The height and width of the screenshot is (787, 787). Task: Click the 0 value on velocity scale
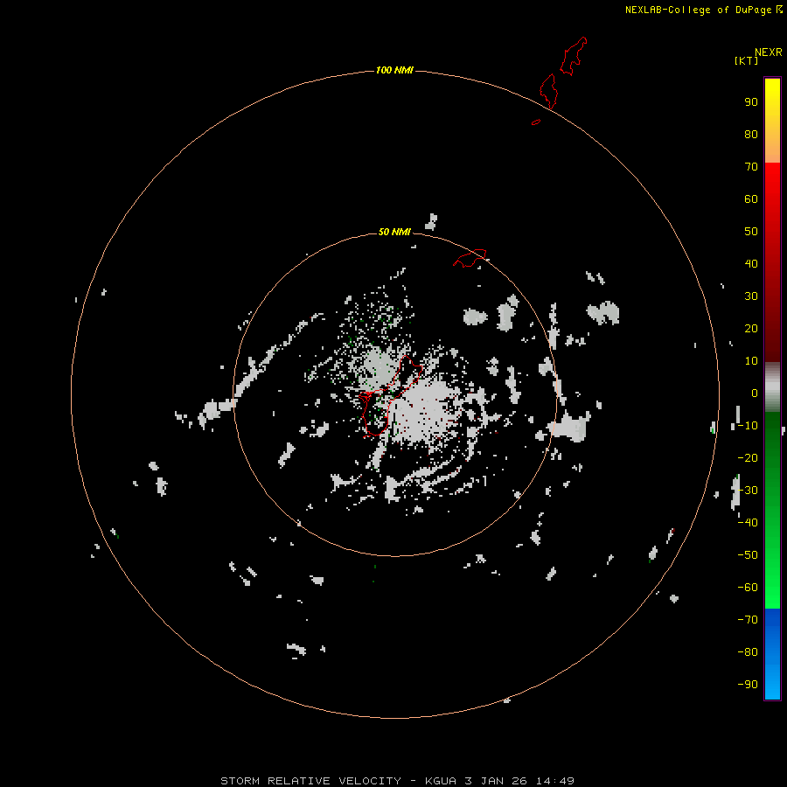(x=755, y=393)
